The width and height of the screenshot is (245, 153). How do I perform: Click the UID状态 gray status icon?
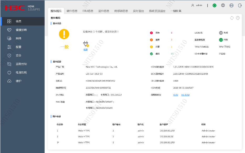(x=221, y=33)
